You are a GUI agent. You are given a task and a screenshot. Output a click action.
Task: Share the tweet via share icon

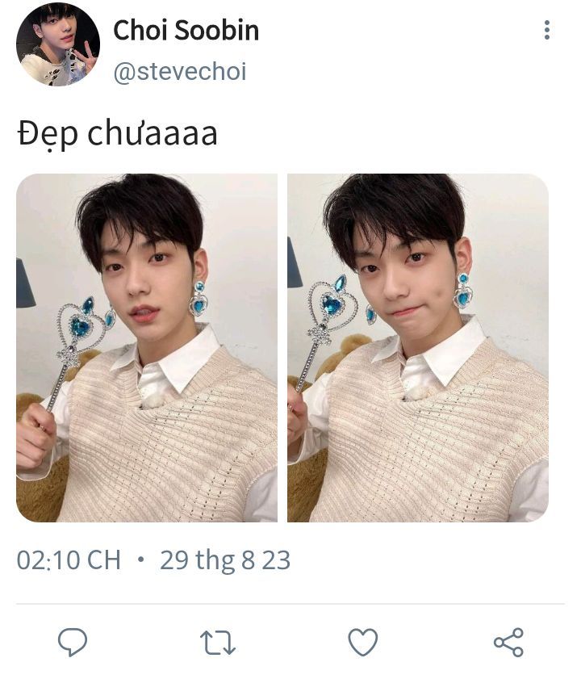tap(508, 642)
